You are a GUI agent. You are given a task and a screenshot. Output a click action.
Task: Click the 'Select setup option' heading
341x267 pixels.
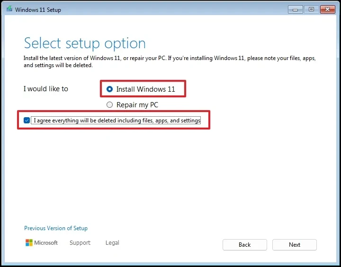(85, 43)
